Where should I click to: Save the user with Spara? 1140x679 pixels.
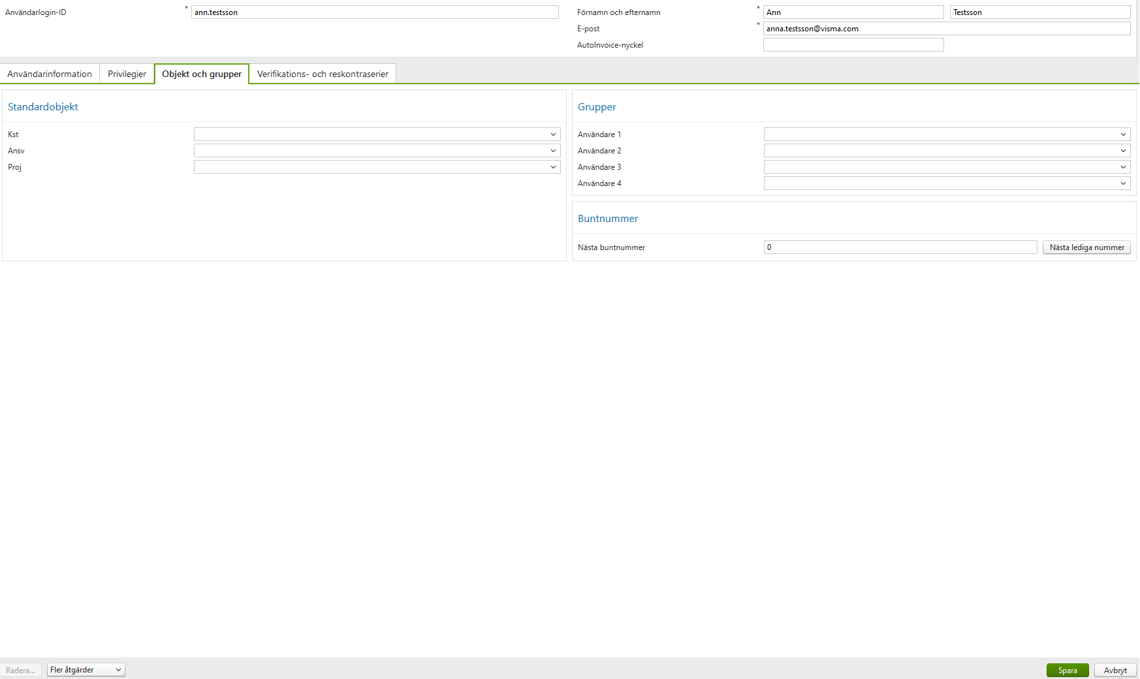(1068, 670)
